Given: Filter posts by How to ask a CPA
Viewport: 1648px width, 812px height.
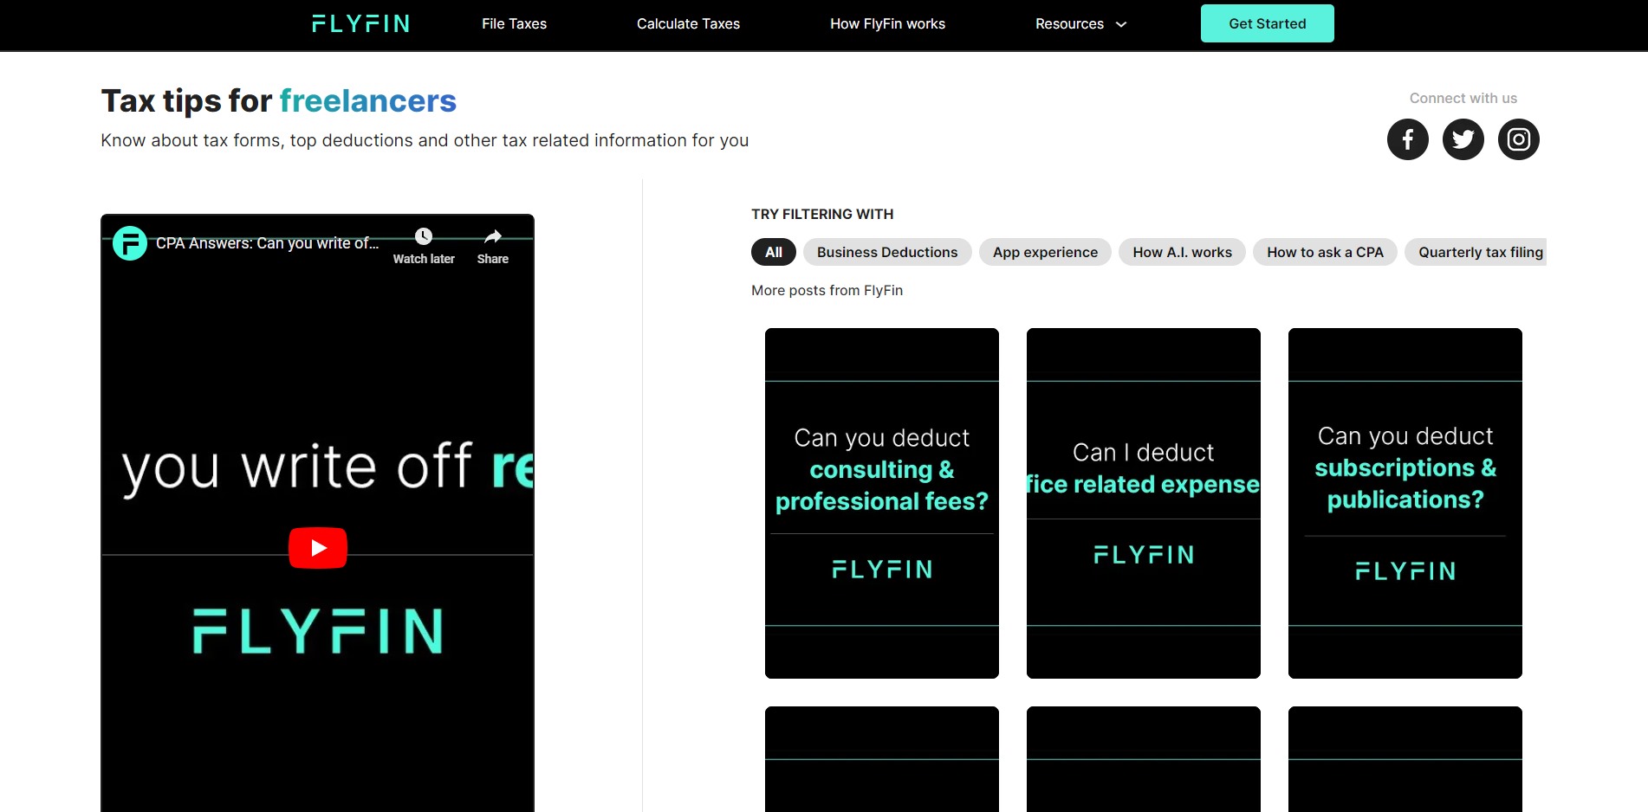Looking at the screenshot, I should (1325, 252).
